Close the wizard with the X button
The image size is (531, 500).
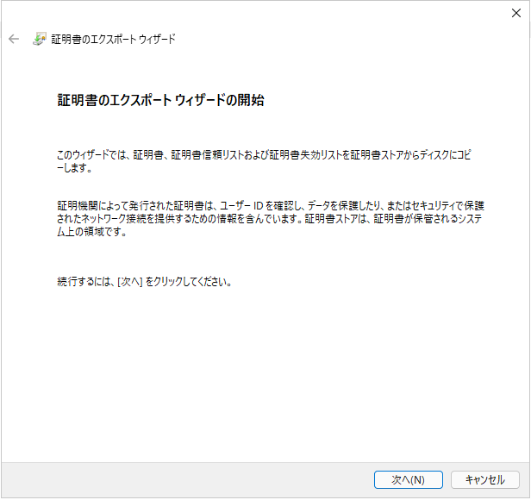pos(516,13)
